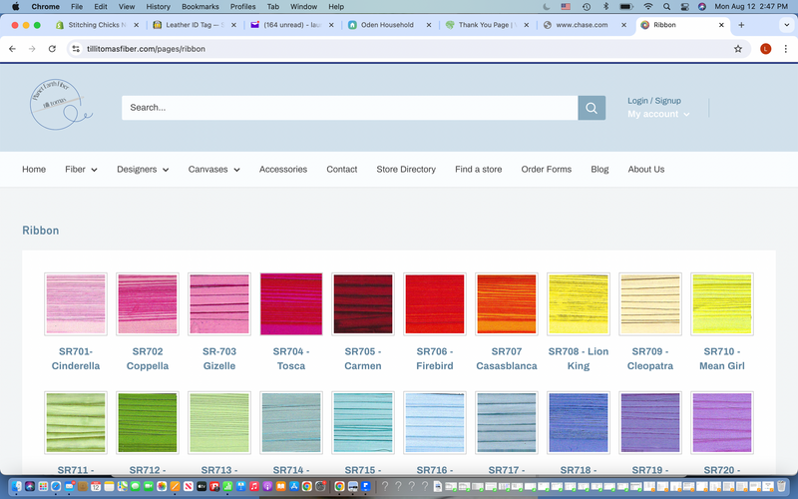Open the Chrome profile avatar

pos(765,48)
